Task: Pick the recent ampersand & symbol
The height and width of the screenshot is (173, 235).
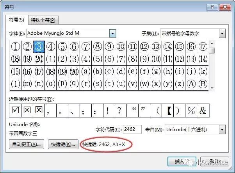Action: (203, 111)
